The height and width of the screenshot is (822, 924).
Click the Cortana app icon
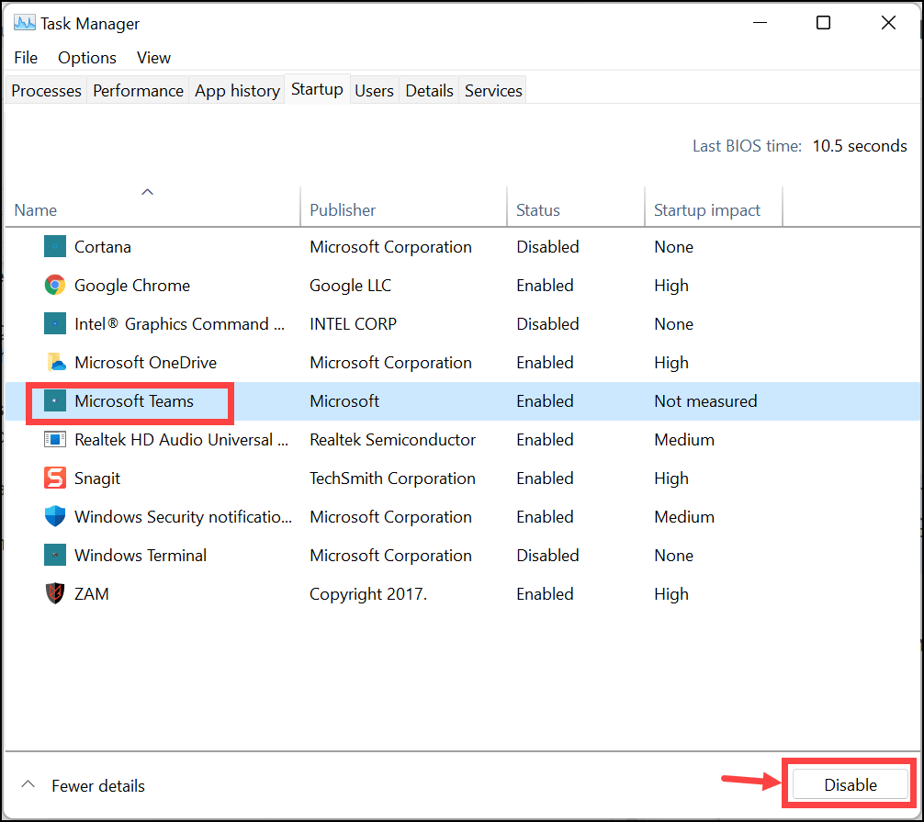click(x=55, y=246)
